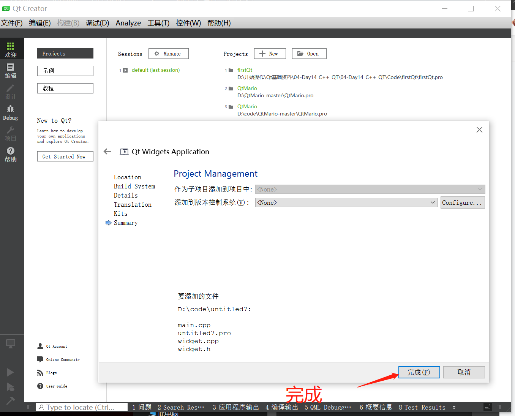This screenshot has height=416, width=515.
Task: Open output panes up-down arrow menu
Action: (454, 407)
